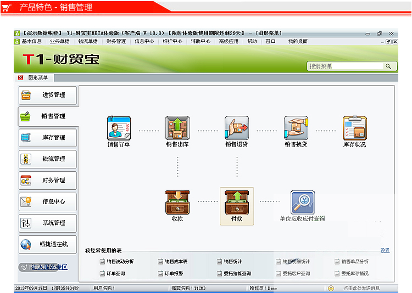Click the 系统管理 sliders icon
This screenshot has height=293, width=412.
coord(26,223)
